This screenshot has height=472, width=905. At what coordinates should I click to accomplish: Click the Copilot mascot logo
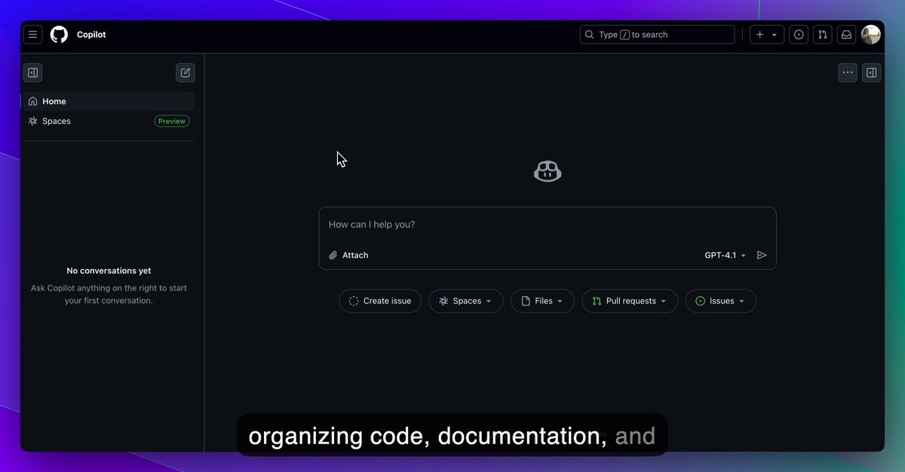(548, 172)
